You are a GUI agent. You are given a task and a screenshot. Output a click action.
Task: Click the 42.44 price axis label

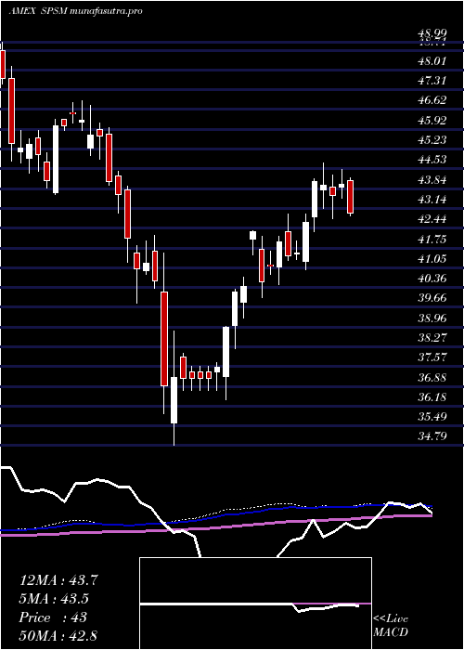coord(432,219)
